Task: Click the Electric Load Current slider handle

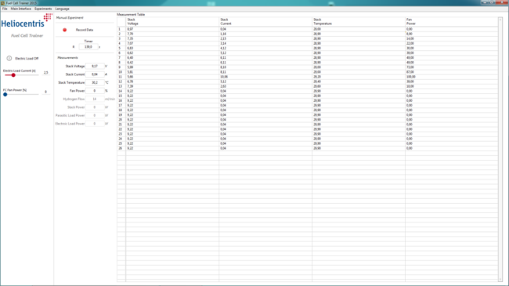Action: tap(13, 75)
